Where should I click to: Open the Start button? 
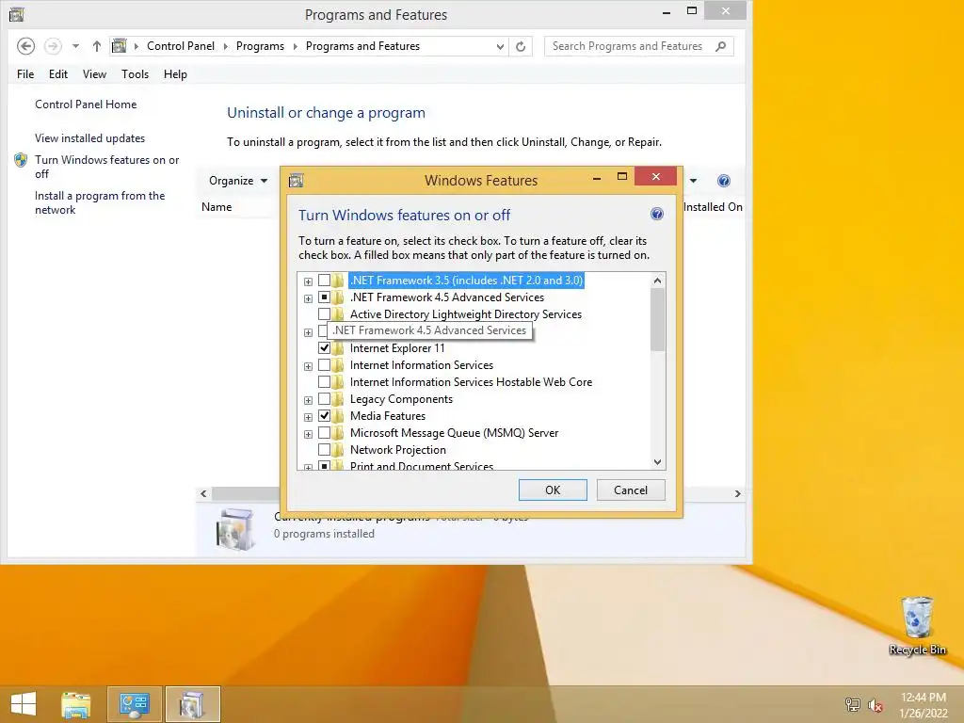click(24, 704)
